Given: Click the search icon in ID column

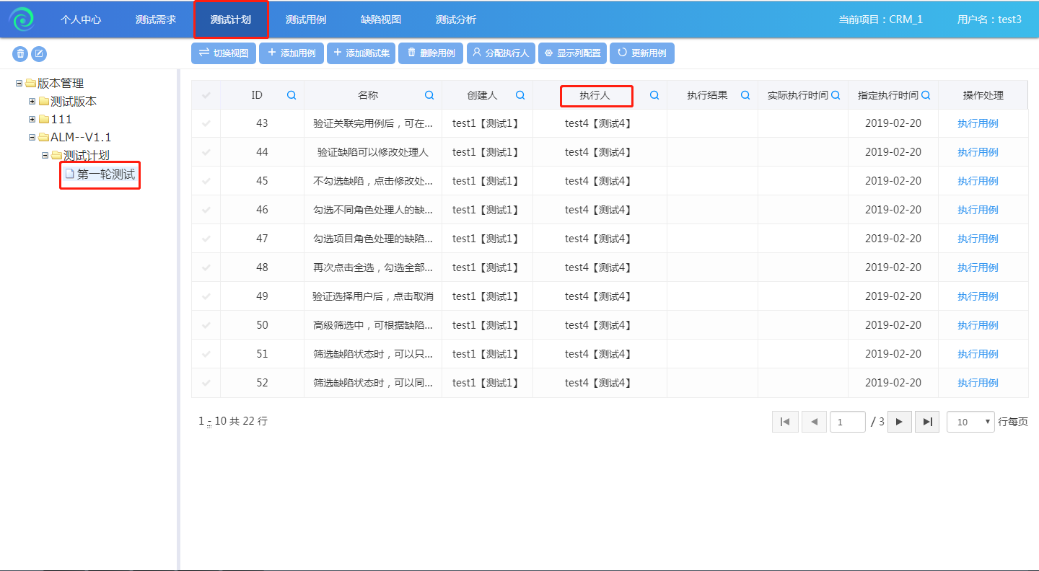Looking at the screenshot, I should pos(291,95).
